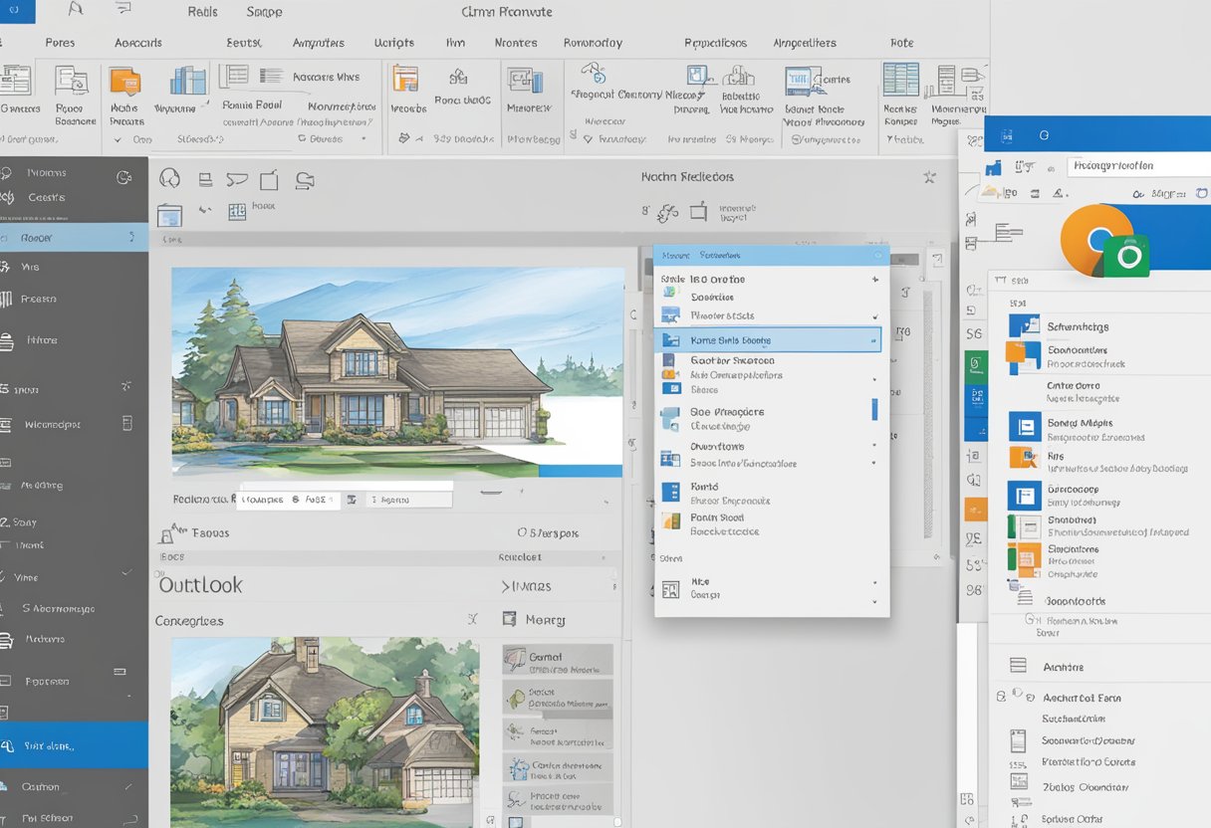The height and width of the screenshot is (828, 1211).
Task: Click the orange icon beside the Rns entry
Action: [x=1024, y=457]
